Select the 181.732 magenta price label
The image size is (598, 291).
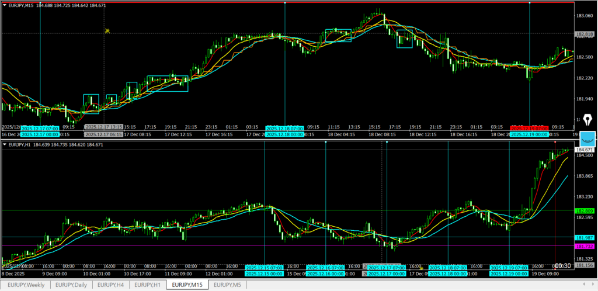[x=585, y=246]
